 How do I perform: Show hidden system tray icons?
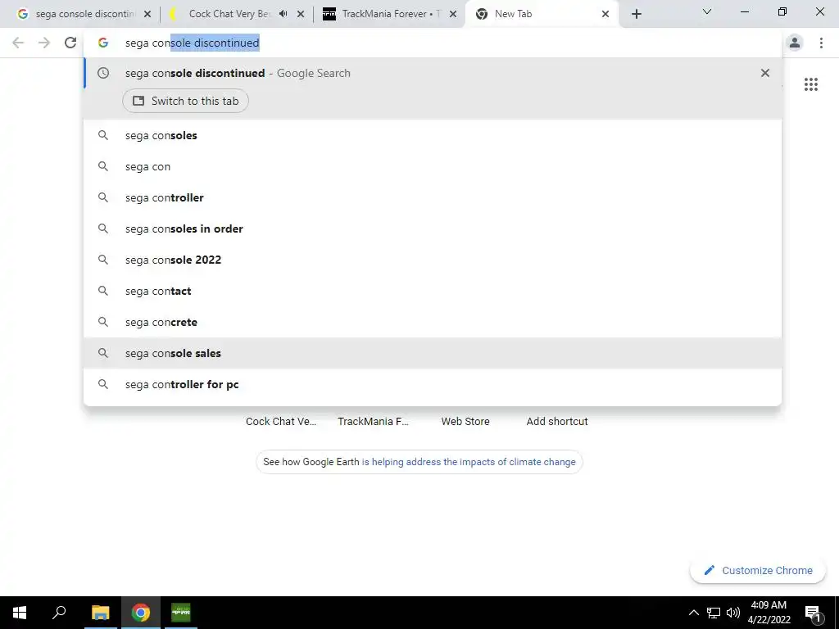click(693, 613)
